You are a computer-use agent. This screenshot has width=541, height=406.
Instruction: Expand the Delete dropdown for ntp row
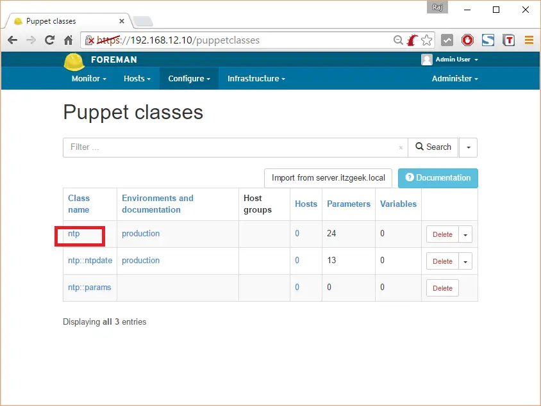pos(465,234)
